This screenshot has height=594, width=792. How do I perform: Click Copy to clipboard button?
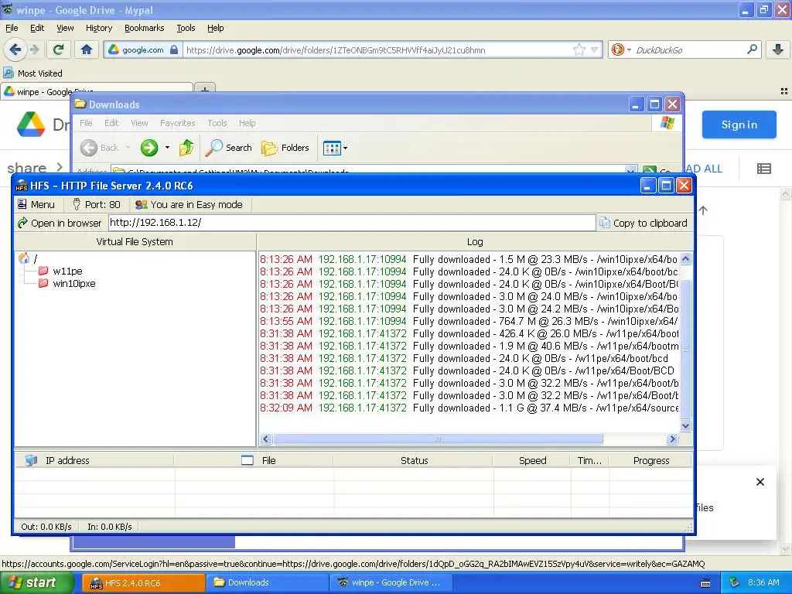(644, 224)
